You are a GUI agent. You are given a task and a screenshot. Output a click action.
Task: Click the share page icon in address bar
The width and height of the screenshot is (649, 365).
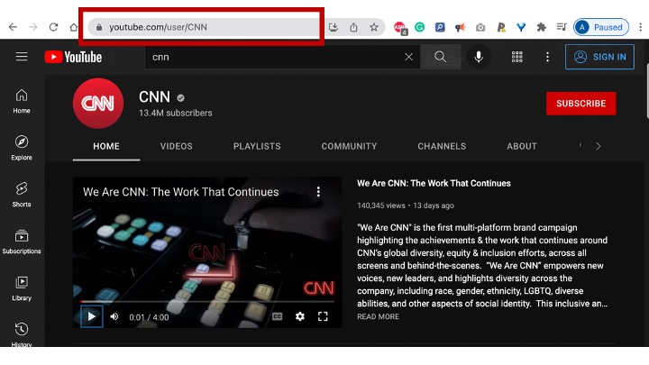[x=353, y=27]
